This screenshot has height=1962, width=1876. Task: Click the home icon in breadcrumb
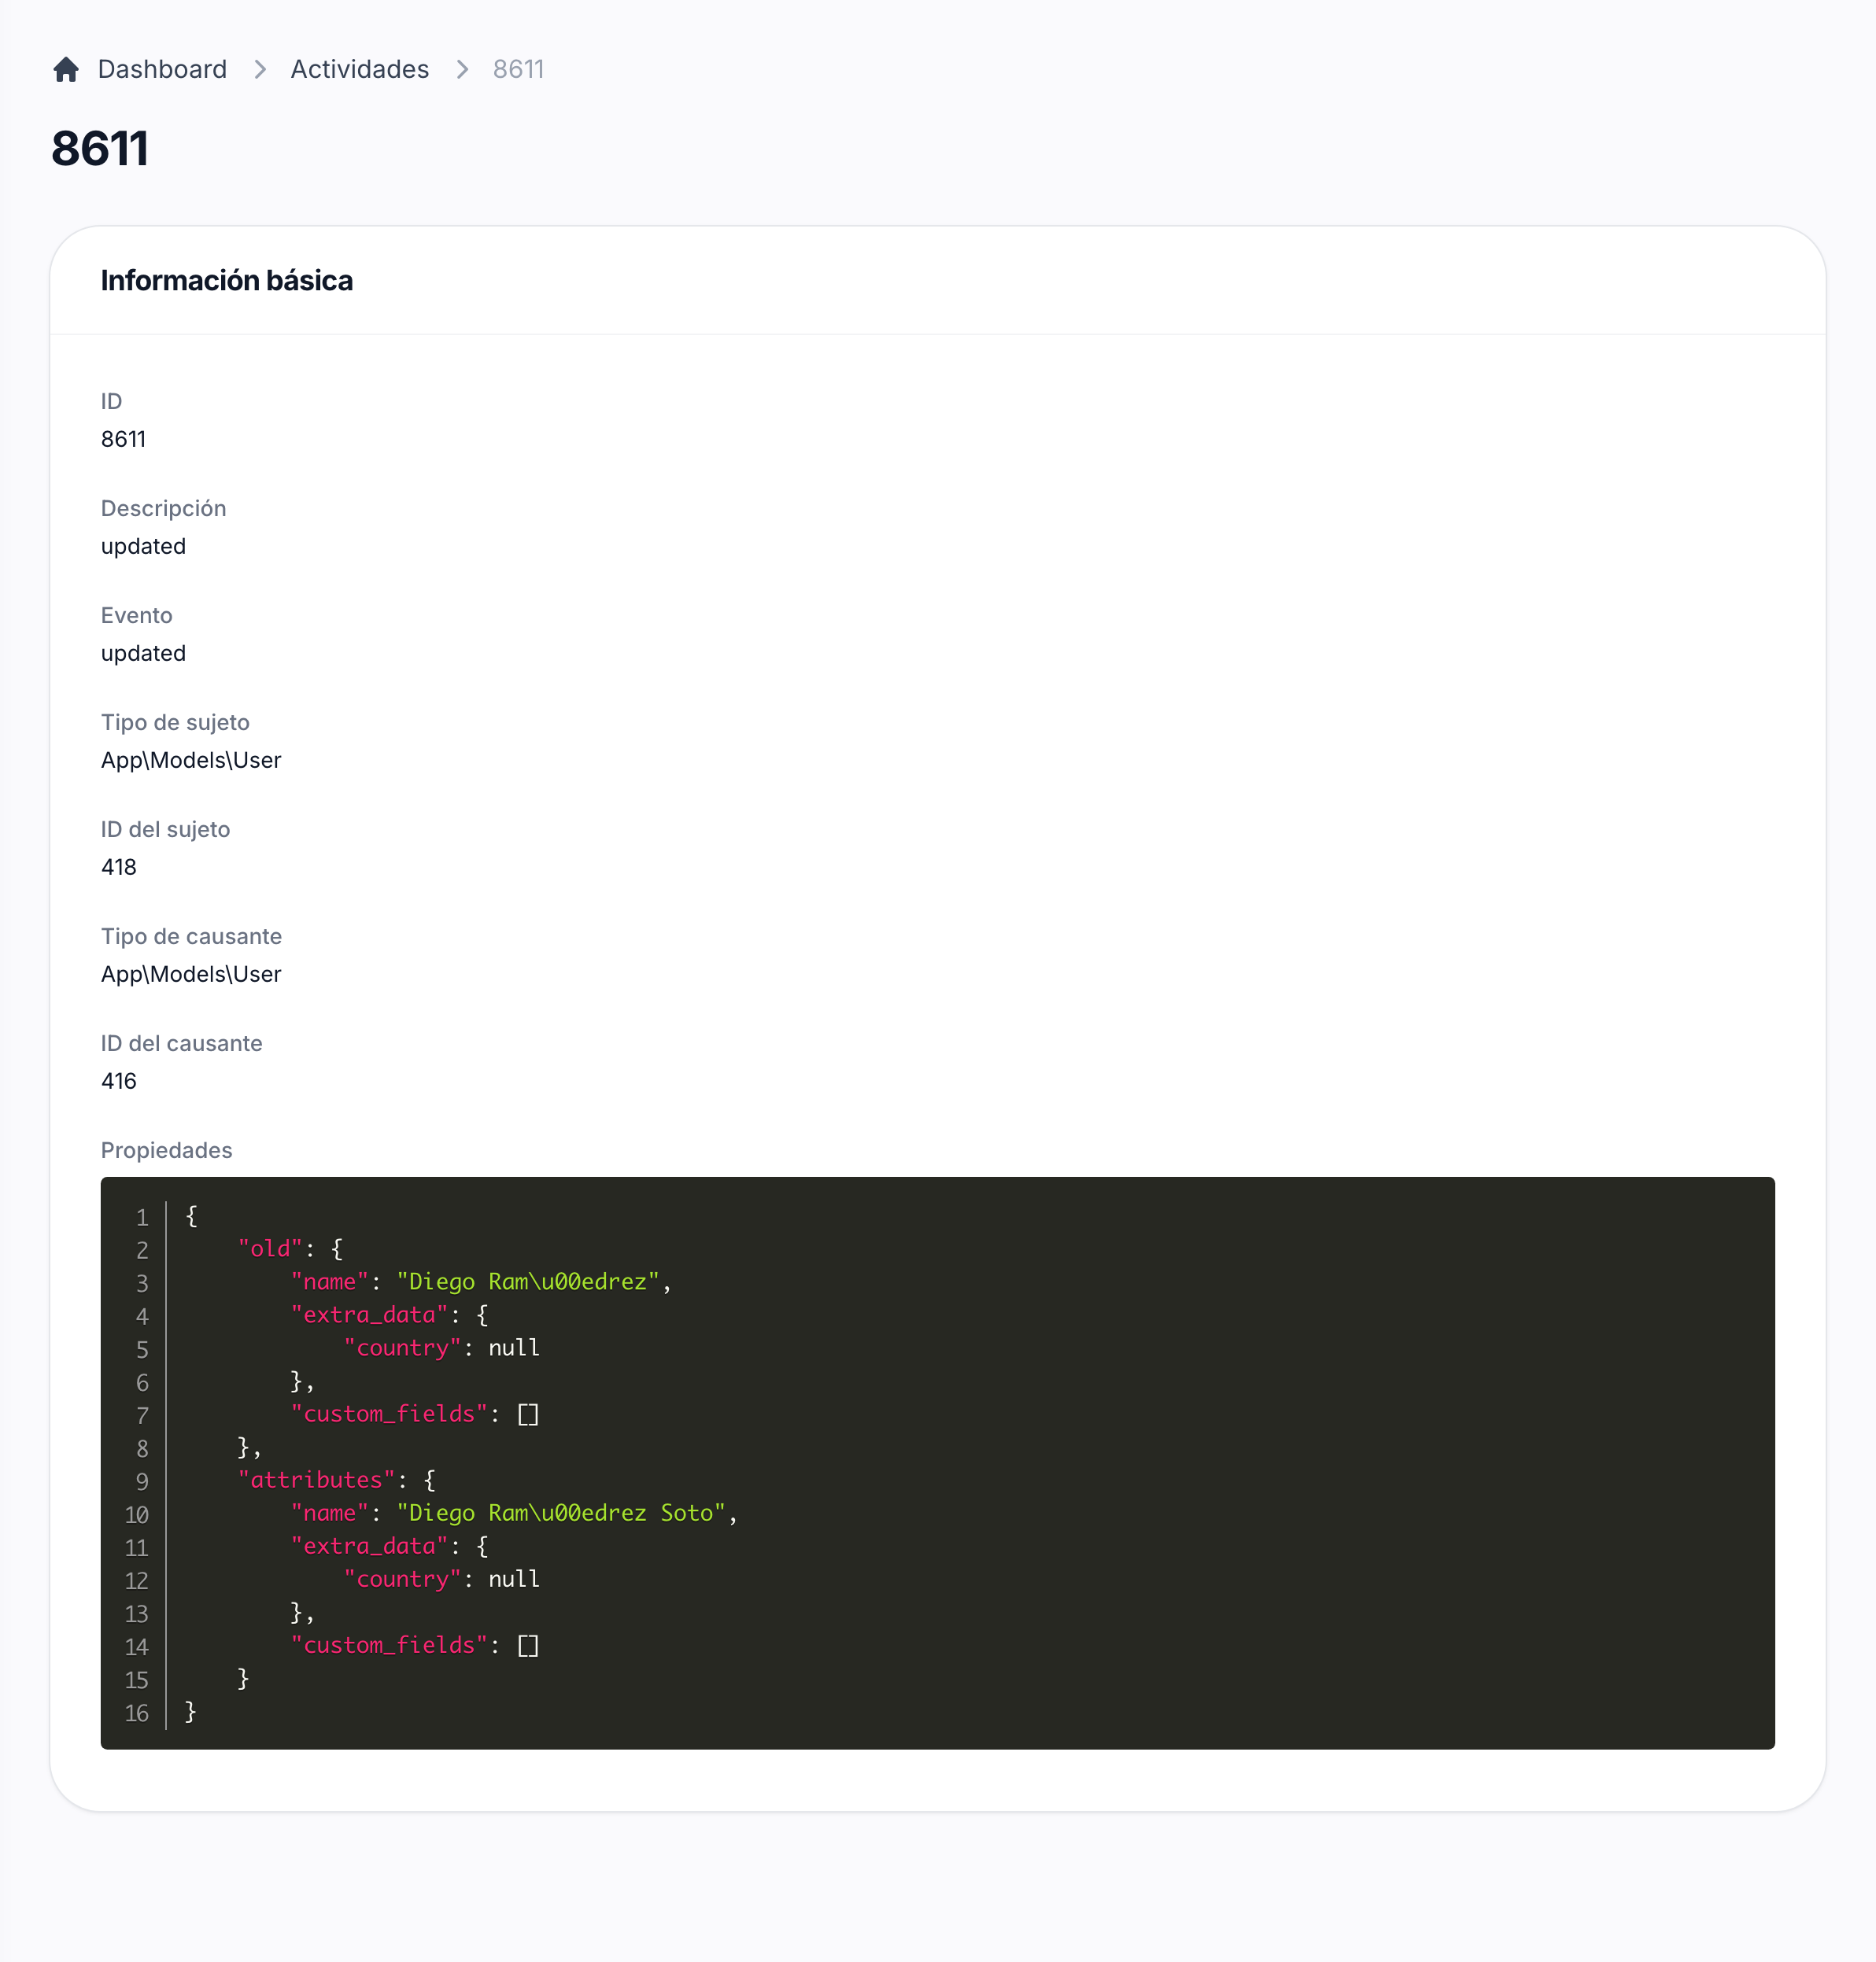[66, 69]
